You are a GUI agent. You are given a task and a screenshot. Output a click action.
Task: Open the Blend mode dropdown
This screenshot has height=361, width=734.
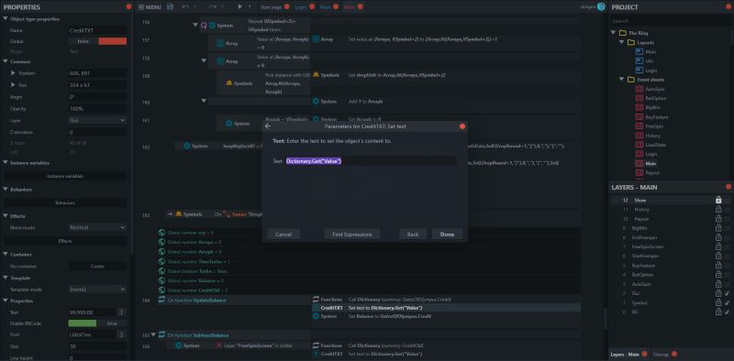pyautogui.click(x=97, y=227)
